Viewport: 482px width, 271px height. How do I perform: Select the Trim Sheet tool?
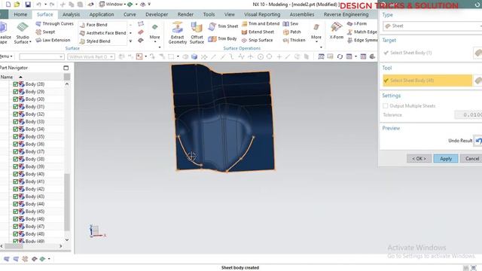pos(224,26)
